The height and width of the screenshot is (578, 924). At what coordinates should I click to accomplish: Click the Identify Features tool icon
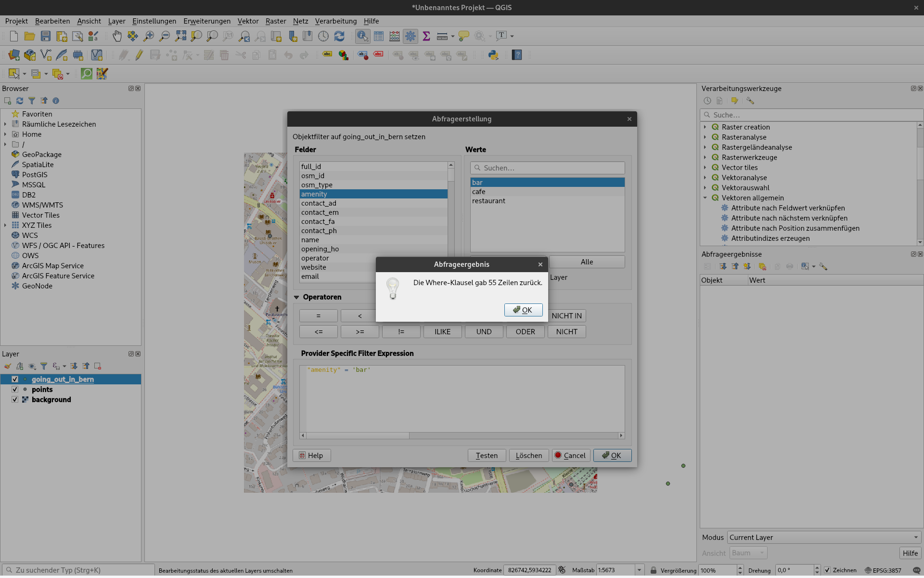(x=362, y=36)
